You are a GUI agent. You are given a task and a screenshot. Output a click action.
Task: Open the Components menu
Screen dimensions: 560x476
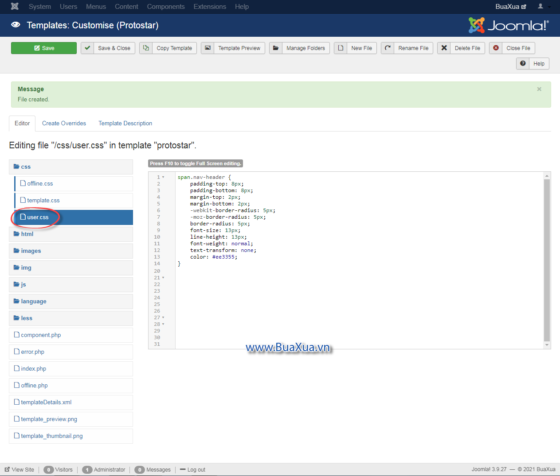(166, 7)
